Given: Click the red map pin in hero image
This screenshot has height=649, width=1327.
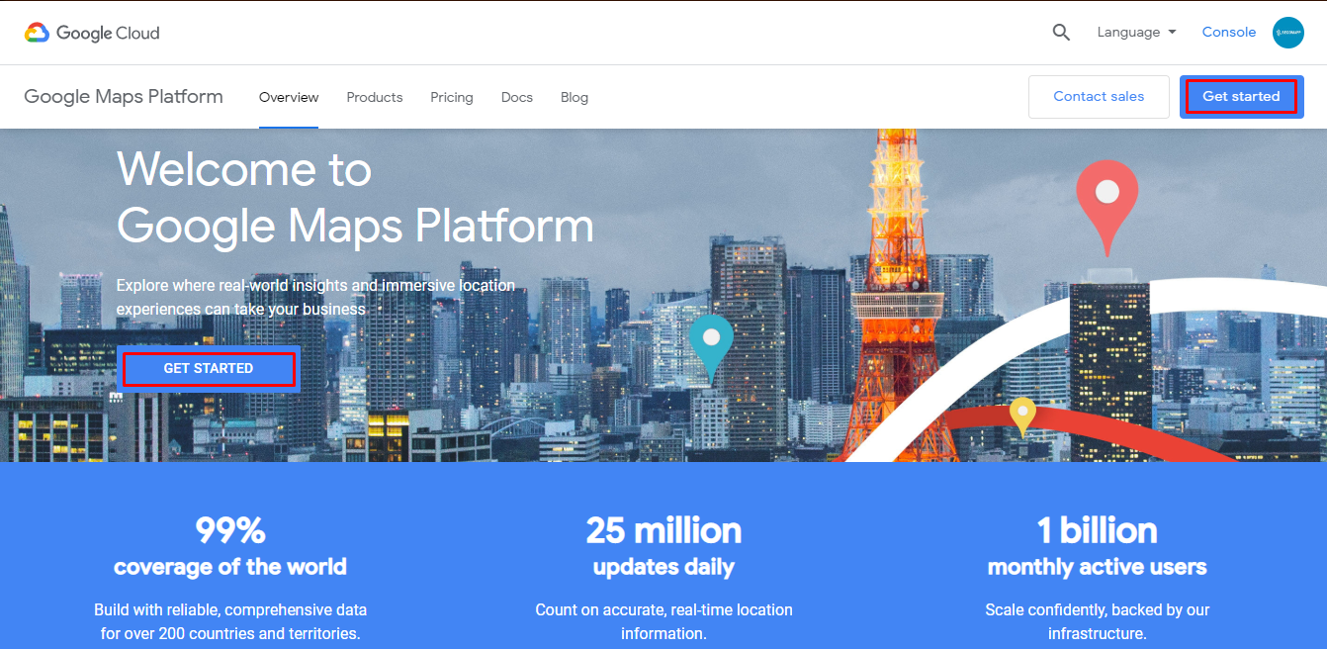Looking at the screenshot, I should pos(1107,207).
